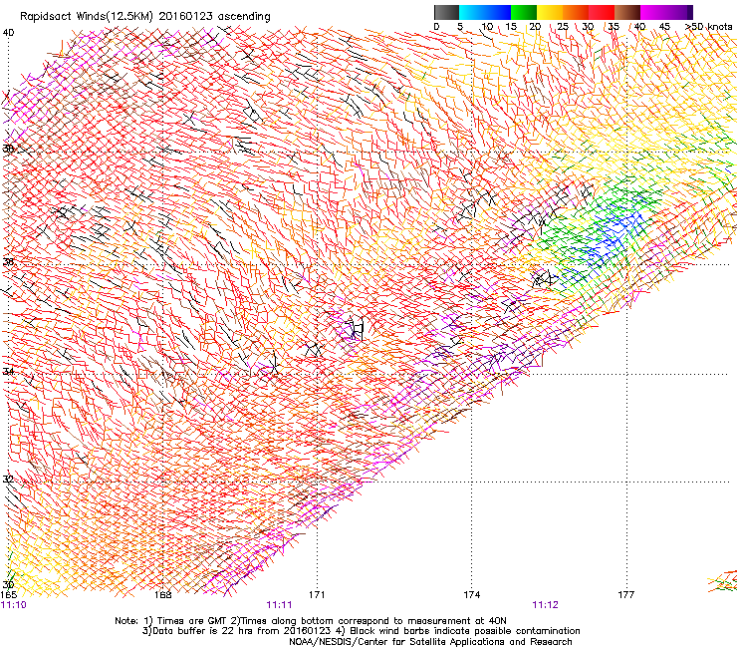Click the '>50 knots' legend label

(708, 27)
